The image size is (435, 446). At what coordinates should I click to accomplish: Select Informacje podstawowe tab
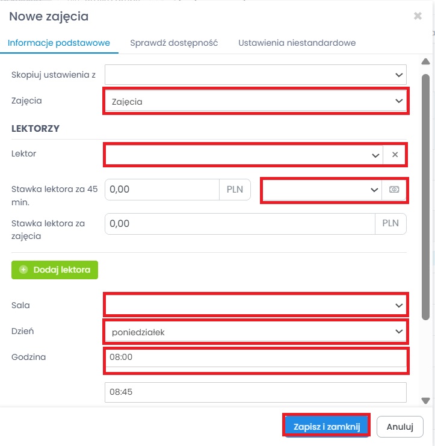click(x=59, y=43)
